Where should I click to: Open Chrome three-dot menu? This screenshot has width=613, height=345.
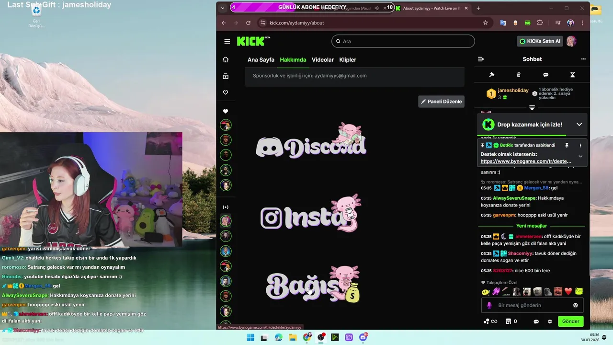(x=583, y=23)
